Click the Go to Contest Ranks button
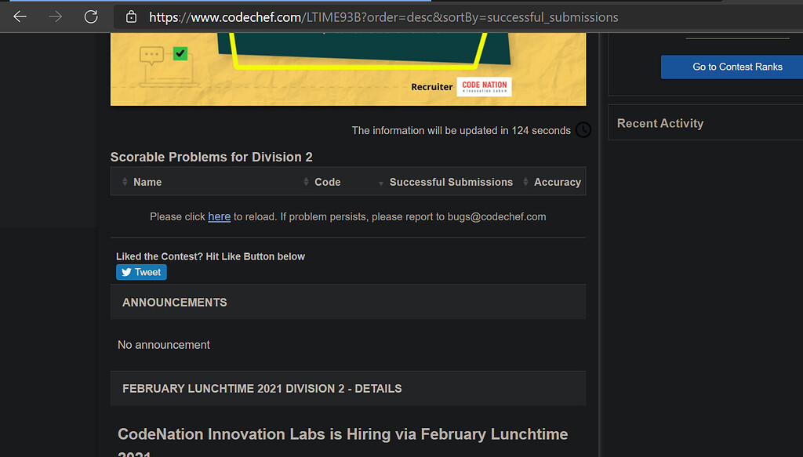 point(731,67)
